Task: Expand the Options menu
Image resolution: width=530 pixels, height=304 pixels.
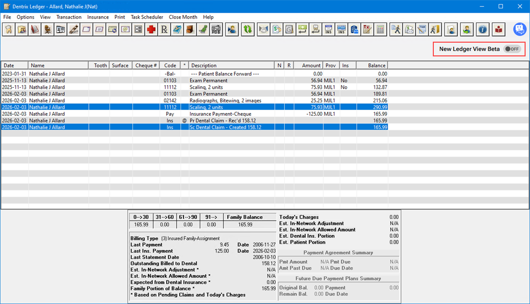Action: click(x=26, y=17)
